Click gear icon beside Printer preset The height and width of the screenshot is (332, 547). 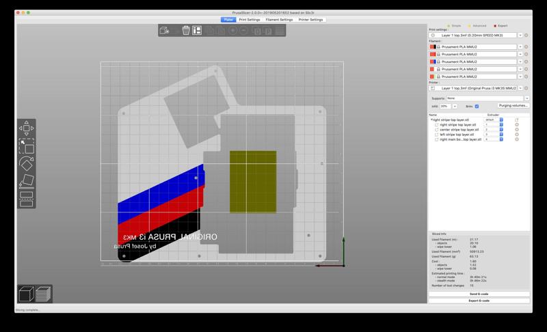pyautogui.click(x=526, y=88)
